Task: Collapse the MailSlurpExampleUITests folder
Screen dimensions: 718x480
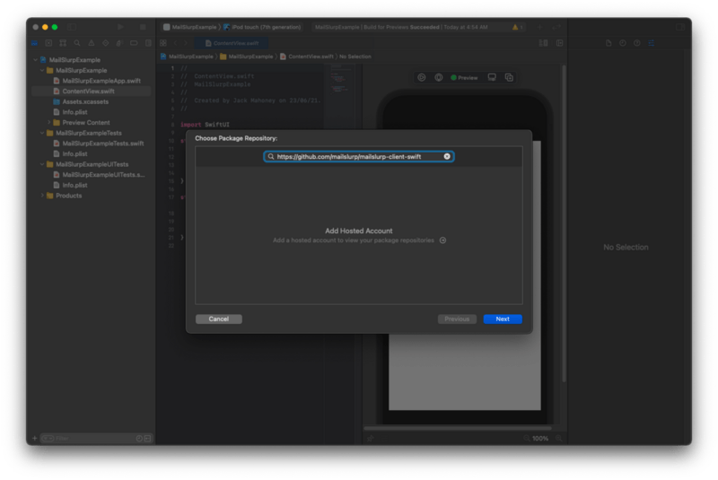Action: tap(42, 164)
